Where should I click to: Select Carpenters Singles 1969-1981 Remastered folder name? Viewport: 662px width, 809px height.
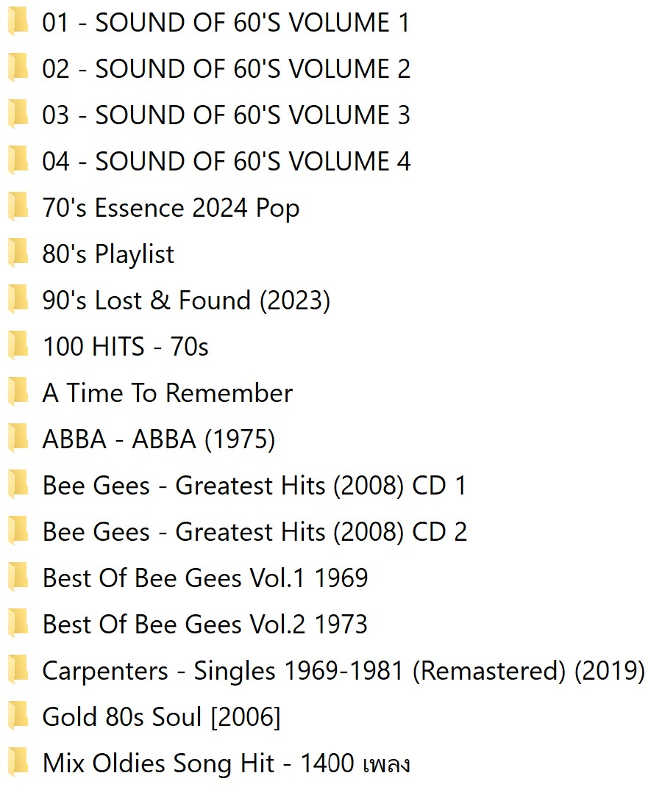tap(344, 671)
